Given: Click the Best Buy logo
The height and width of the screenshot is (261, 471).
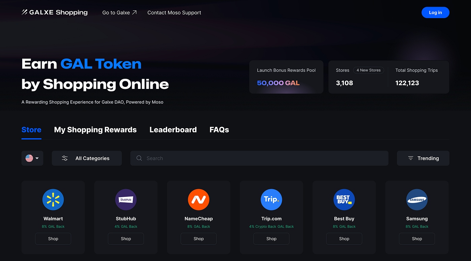Looking at the screenshot, I should [344, 200].
